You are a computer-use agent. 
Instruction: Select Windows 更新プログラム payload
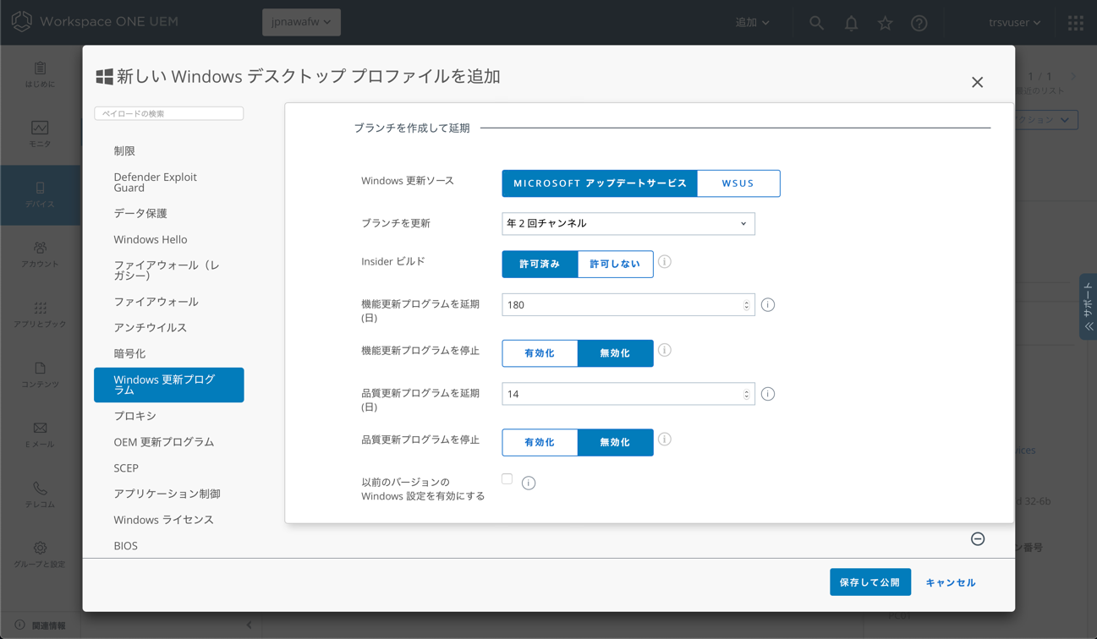click(169, 385)
